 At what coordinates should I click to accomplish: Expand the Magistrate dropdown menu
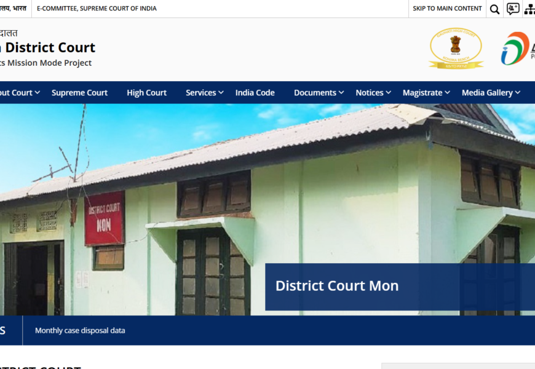pyautogui.click(x=426, y=93)
